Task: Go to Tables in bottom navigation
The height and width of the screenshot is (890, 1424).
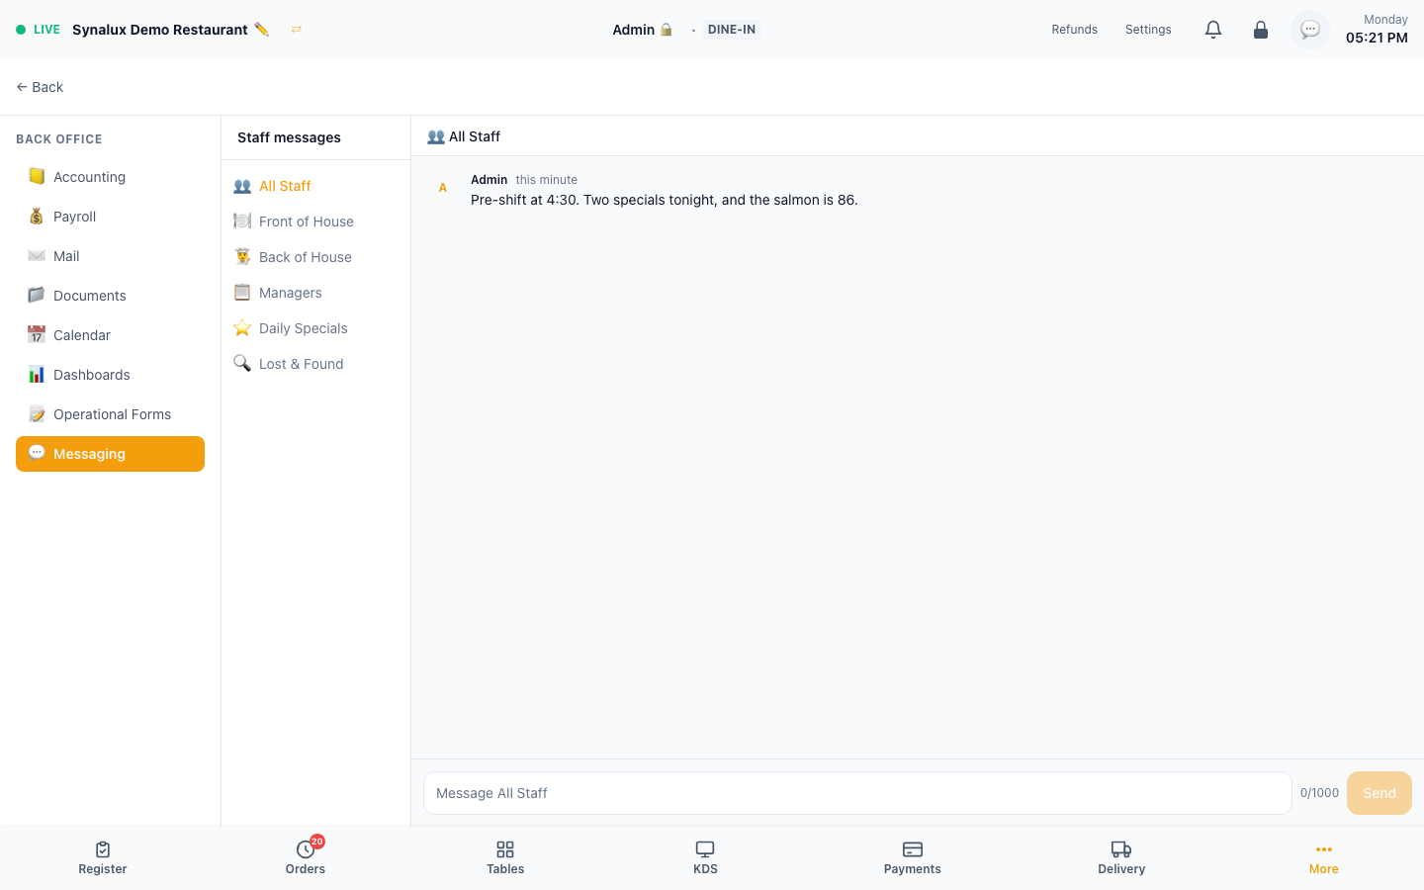Action: [505, 857]
